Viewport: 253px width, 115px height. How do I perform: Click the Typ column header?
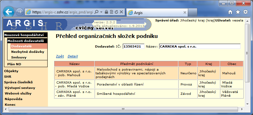pos(188,64)
